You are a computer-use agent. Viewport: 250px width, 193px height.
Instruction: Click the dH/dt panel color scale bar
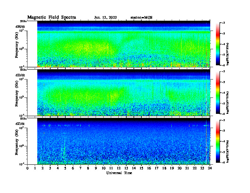[x=217, y=44]
